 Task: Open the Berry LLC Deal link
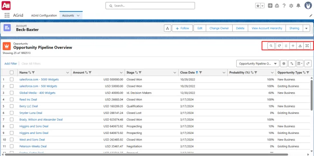click(x=29, y=106)
